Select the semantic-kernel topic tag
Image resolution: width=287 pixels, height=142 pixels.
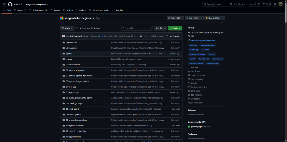pos(213,63)
